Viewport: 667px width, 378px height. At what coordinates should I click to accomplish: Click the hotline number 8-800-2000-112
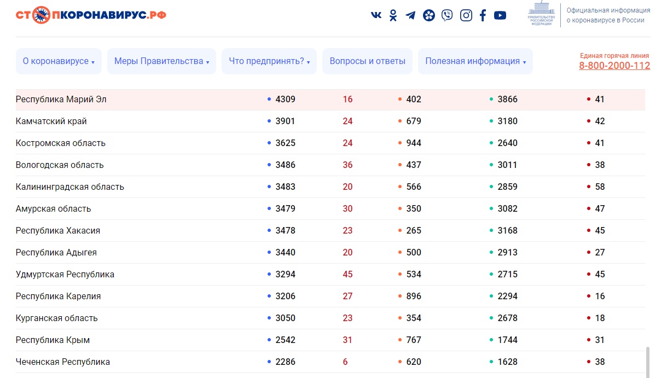(x=614, y=66)
